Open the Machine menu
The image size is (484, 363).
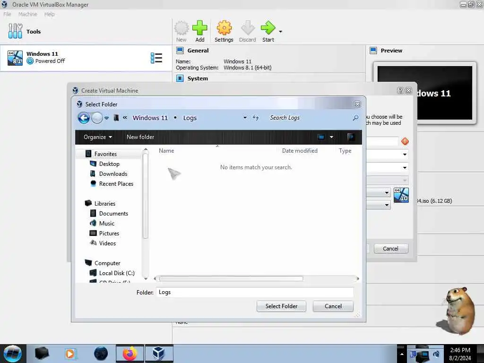point(28,14)
